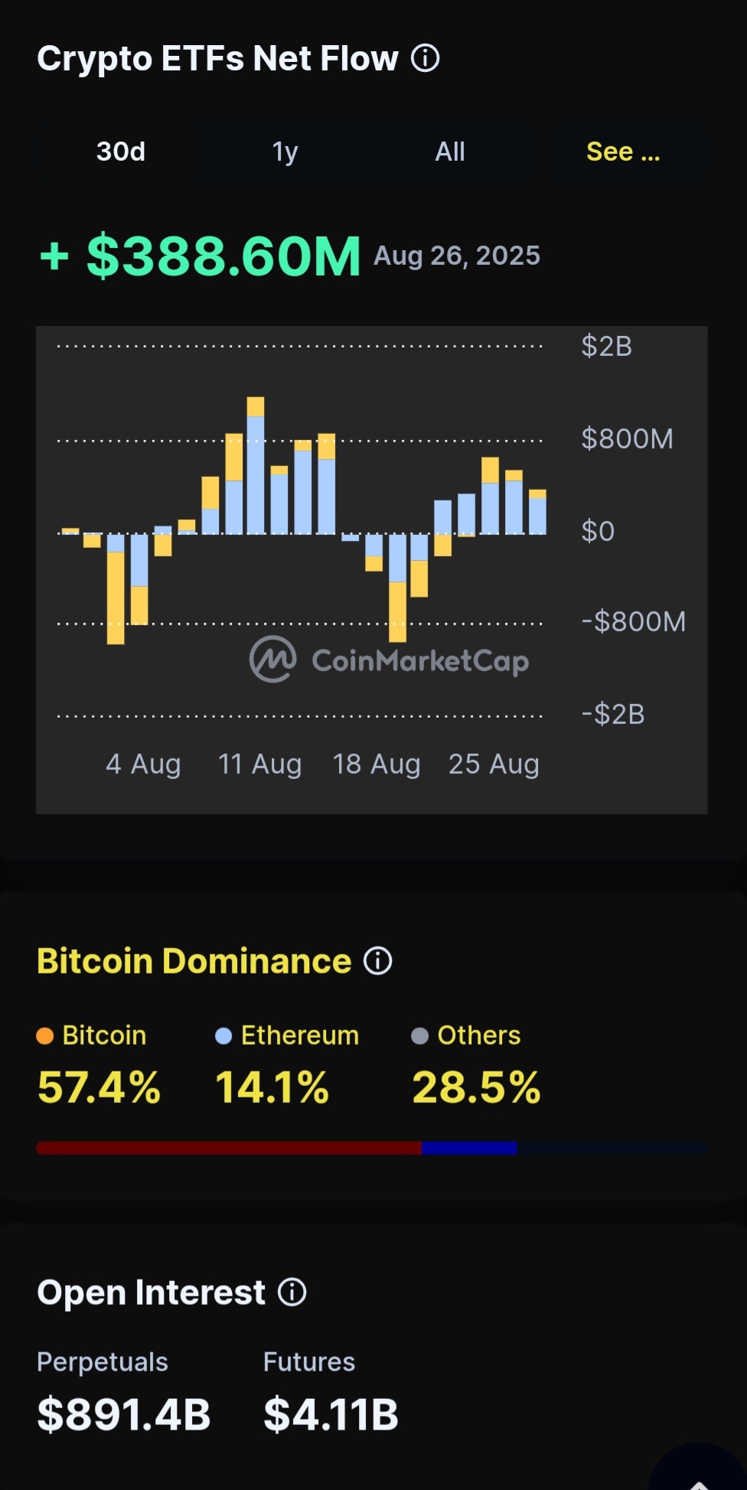Tap the red Bitcoin dominance bar segment
The width and height of the screenshot is (747, 1490).
pyautogui.click(x=229, y=1148)
